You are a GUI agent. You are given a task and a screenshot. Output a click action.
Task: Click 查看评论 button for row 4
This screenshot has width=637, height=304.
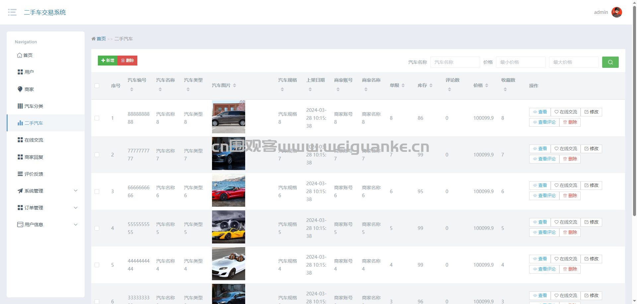544,233
